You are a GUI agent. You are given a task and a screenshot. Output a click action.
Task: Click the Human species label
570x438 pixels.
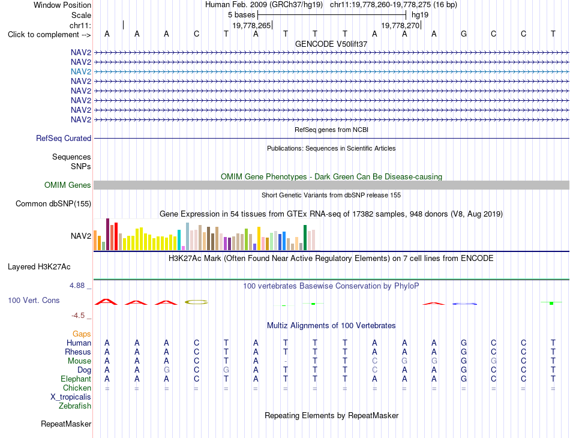pyautogui.click(x=79, y=343)
